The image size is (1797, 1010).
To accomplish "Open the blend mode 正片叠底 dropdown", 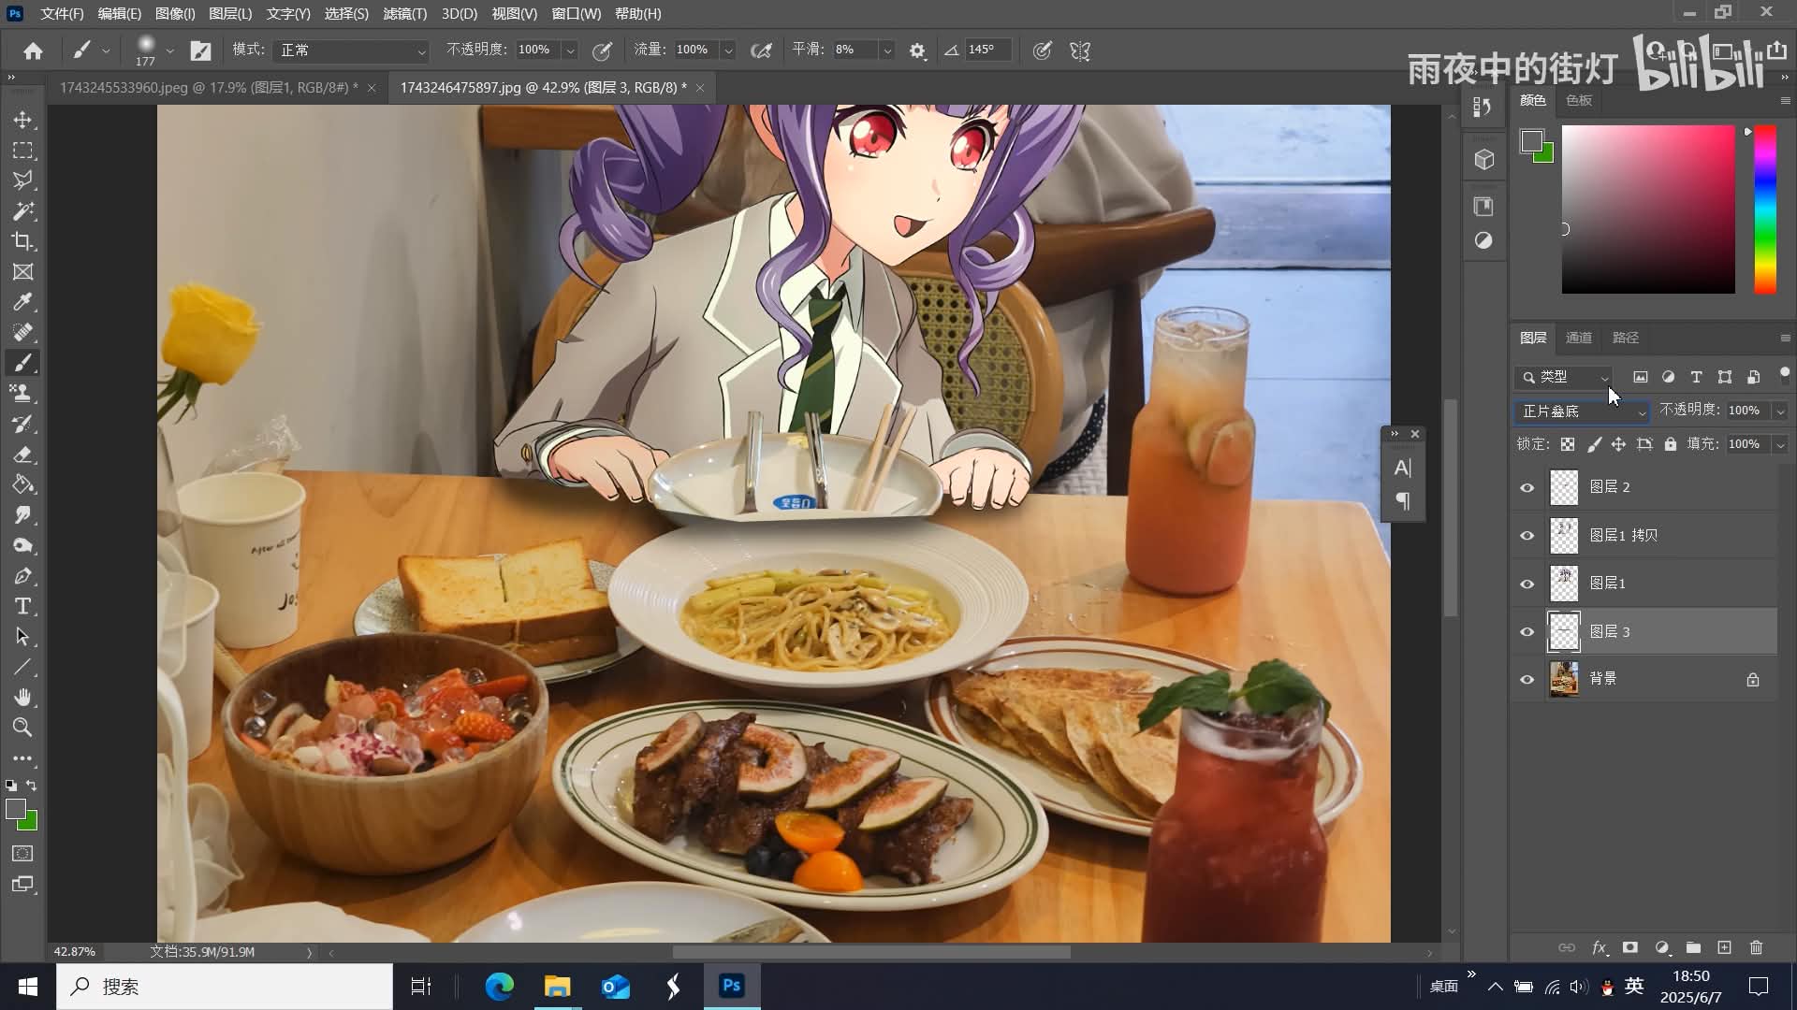I will (1582, 411).
